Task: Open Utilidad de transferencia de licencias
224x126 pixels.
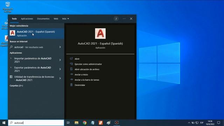Action: (34, 78)
